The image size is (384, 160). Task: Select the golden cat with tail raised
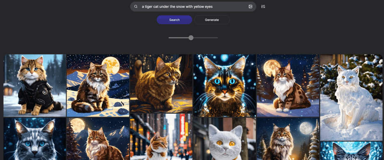(161, 84)
